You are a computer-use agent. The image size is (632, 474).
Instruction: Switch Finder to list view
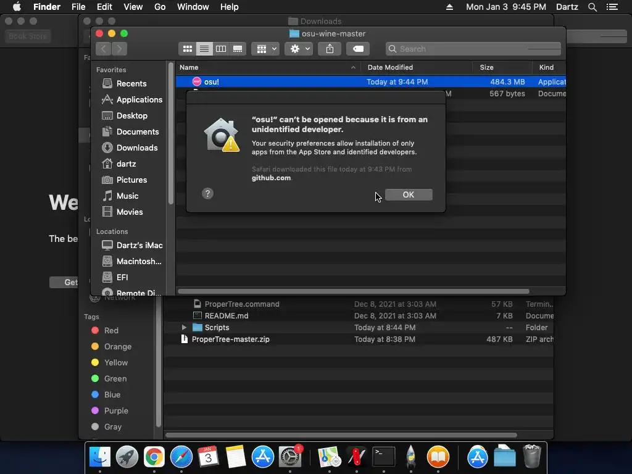pos(204,49)
